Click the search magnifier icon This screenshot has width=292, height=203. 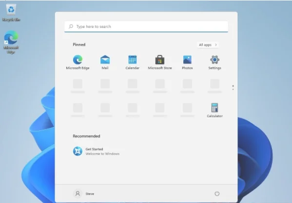71,26
